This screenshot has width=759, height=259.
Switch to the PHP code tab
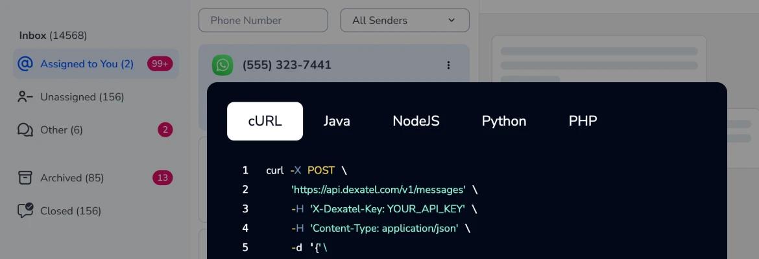tap(583, 121)
